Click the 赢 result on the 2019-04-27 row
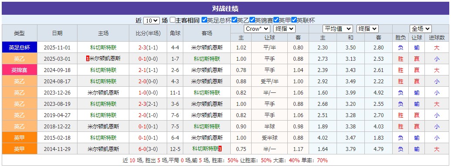Screen dimensions: 451x167 point(417,115)
